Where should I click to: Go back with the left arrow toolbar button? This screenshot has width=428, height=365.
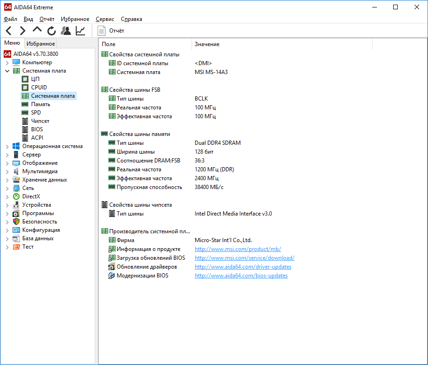pyautogui.click(x=9, y=31)
